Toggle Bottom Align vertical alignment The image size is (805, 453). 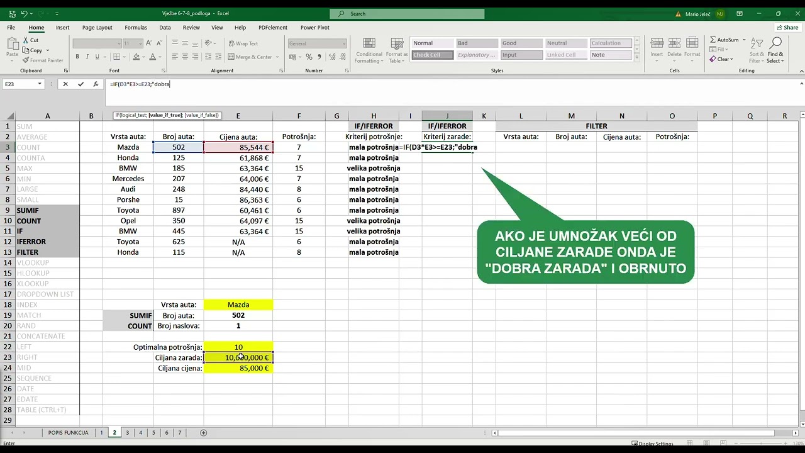(x=195, y=43)
